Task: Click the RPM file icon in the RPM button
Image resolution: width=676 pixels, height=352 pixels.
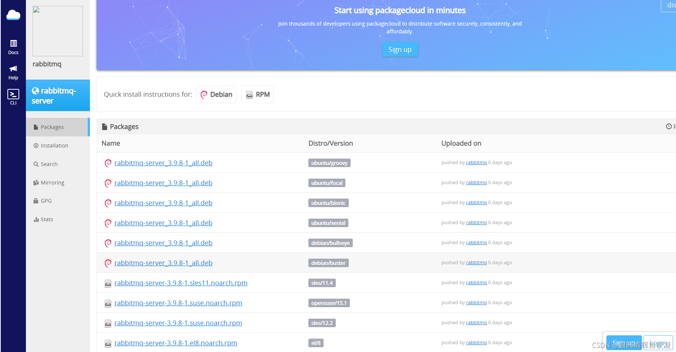Action: 250,95
